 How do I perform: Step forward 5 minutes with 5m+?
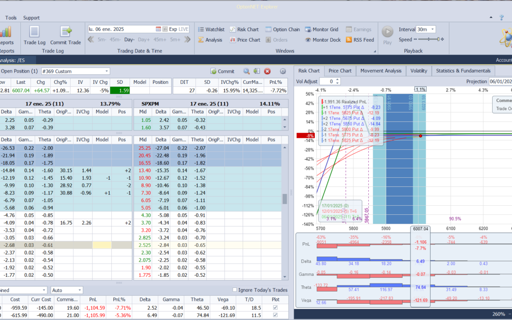(x=175, y=39)
